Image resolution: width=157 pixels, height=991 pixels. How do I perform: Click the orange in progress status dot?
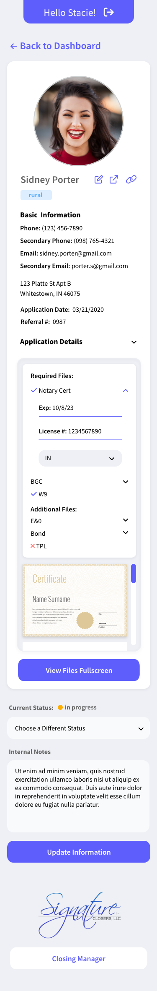(60, 707)
